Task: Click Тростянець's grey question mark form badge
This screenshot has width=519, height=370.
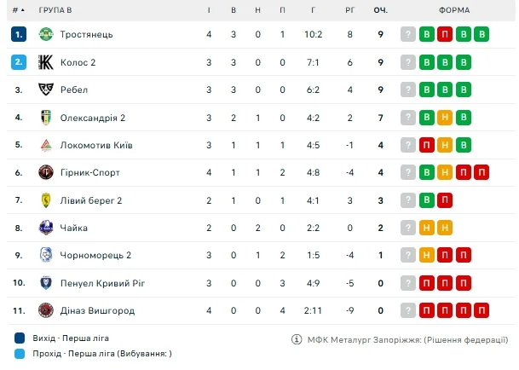Action: click(x=407, y=34)
